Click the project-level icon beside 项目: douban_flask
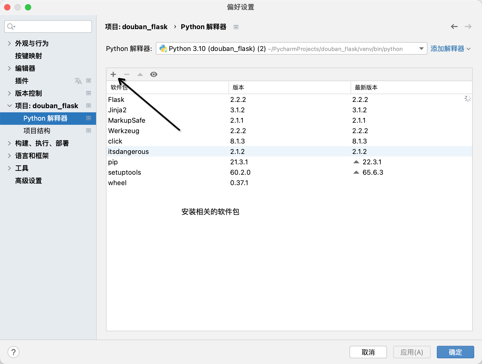 [89, 106]
